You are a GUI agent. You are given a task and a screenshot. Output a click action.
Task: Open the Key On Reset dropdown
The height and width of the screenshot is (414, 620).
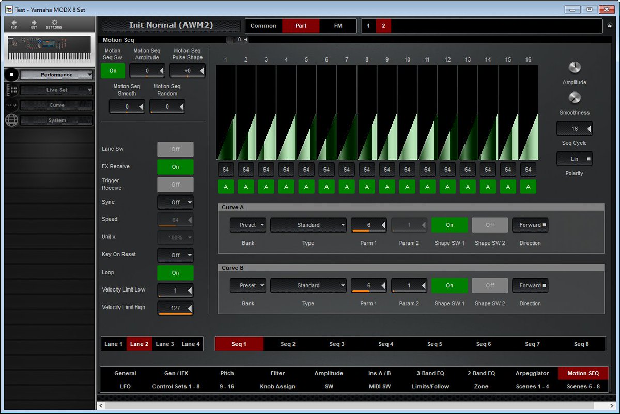click(x=176, y=255)
